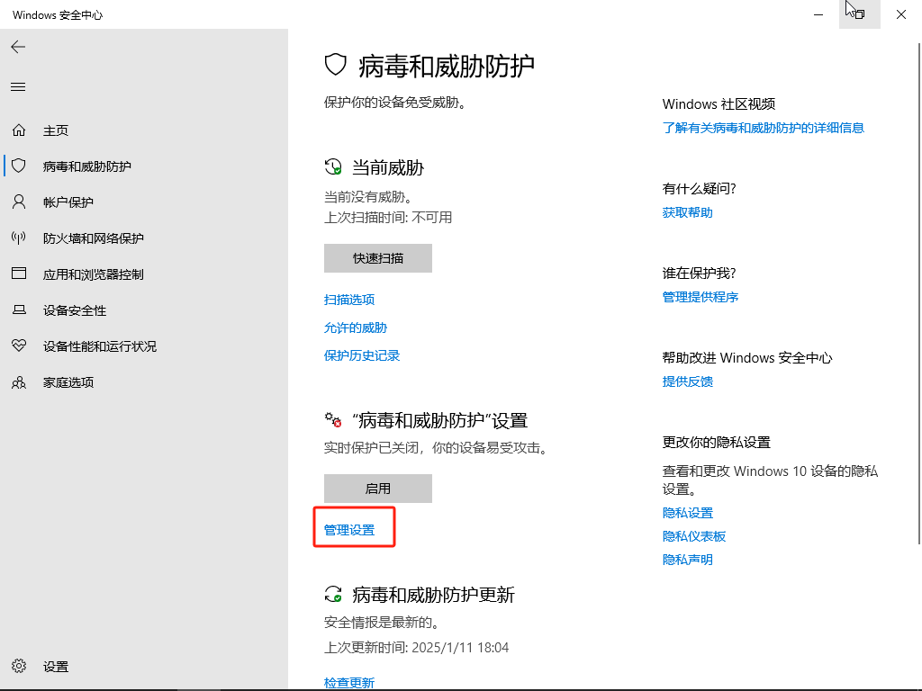Image resolution: width=922 pixels, height=691 pixels.
Task: Get help through 获取帮助
Action: coord(687,211)
